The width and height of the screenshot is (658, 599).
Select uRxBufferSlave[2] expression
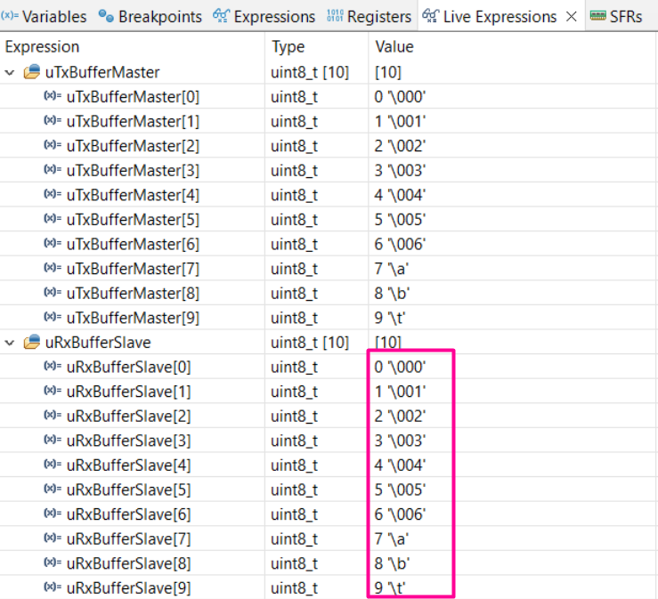click(x=128, y=417)
